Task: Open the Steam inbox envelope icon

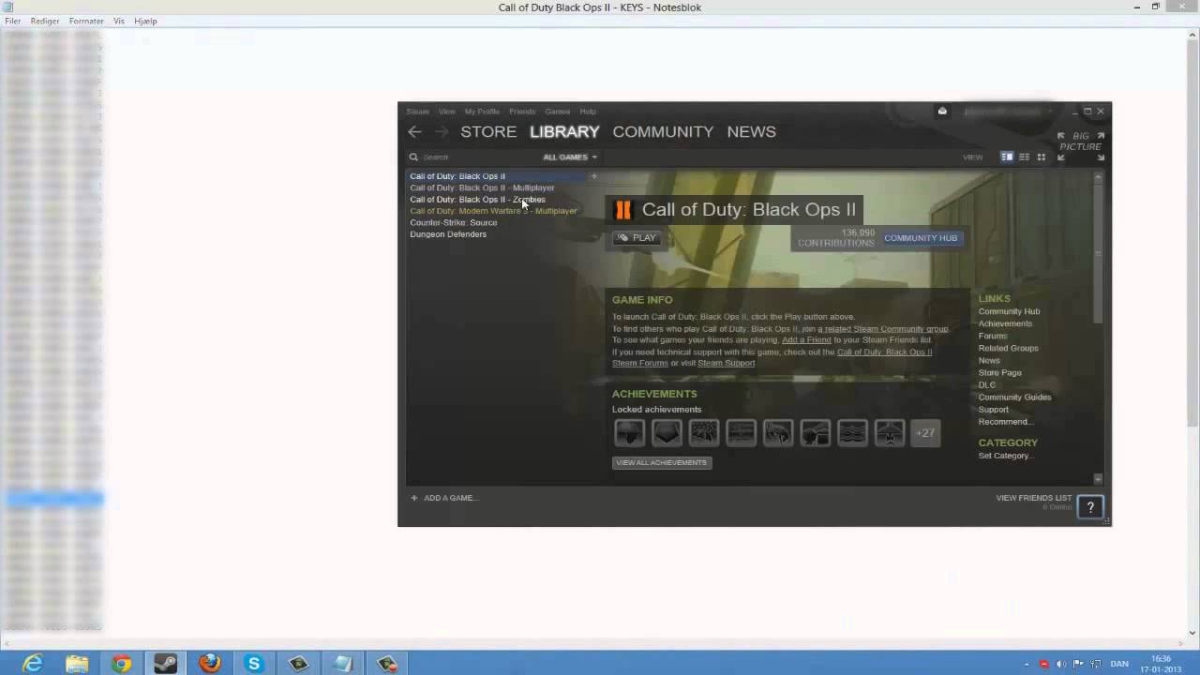Action: point(942,111)
